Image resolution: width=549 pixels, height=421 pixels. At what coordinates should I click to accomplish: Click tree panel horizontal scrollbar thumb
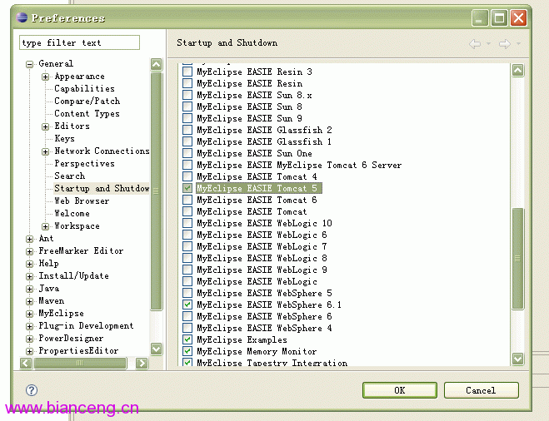[80, 363]
